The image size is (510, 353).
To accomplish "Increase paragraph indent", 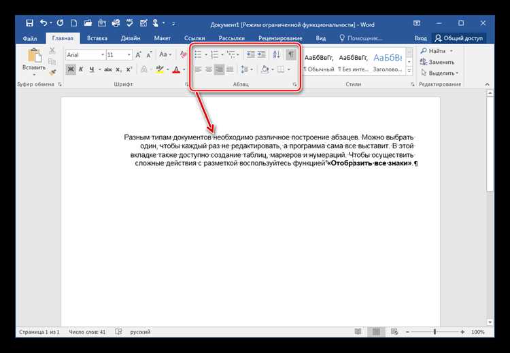I will (261, 54).
